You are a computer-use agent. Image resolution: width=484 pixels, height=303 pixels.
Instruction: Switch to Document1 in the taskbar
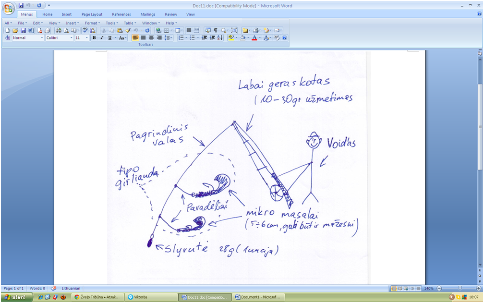259,297
